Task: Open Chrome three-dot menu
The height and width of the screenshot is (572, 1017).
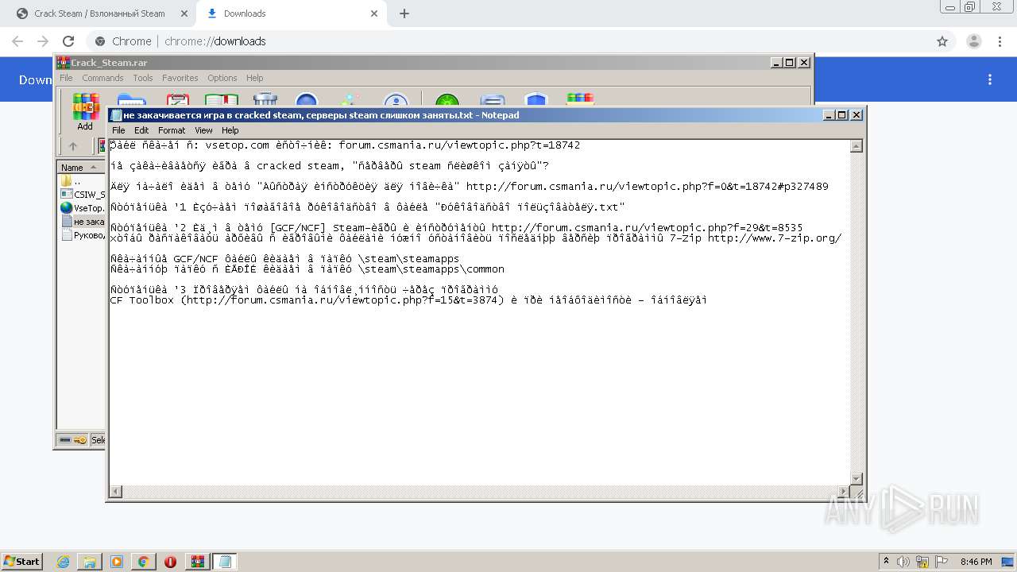Action: tap(1000, 41)
